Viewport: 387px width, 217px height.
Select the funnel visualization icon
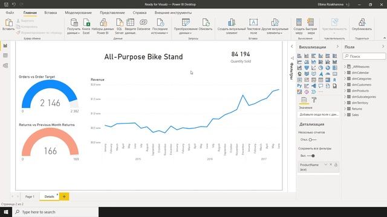click(x=307, y=68)
